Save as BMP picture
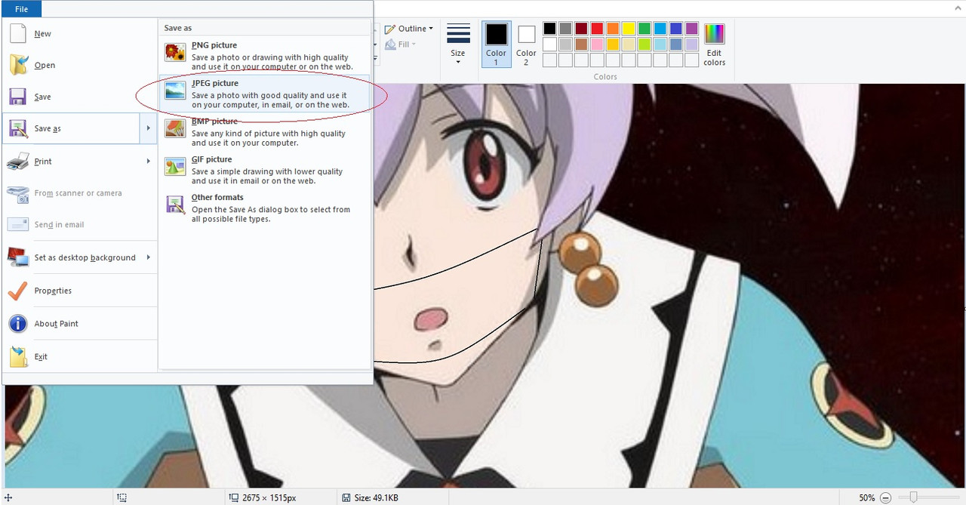 266,132
